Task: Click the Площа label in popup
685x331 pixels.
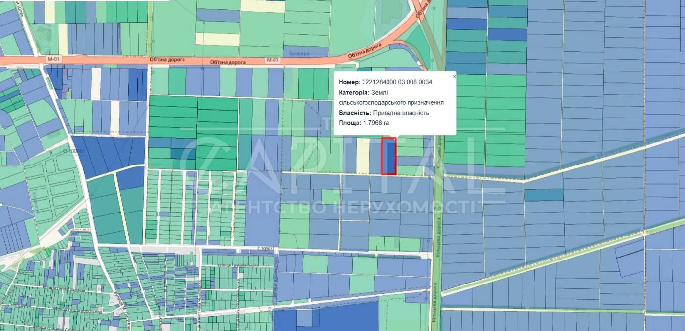Action: (x=349, y=123)
